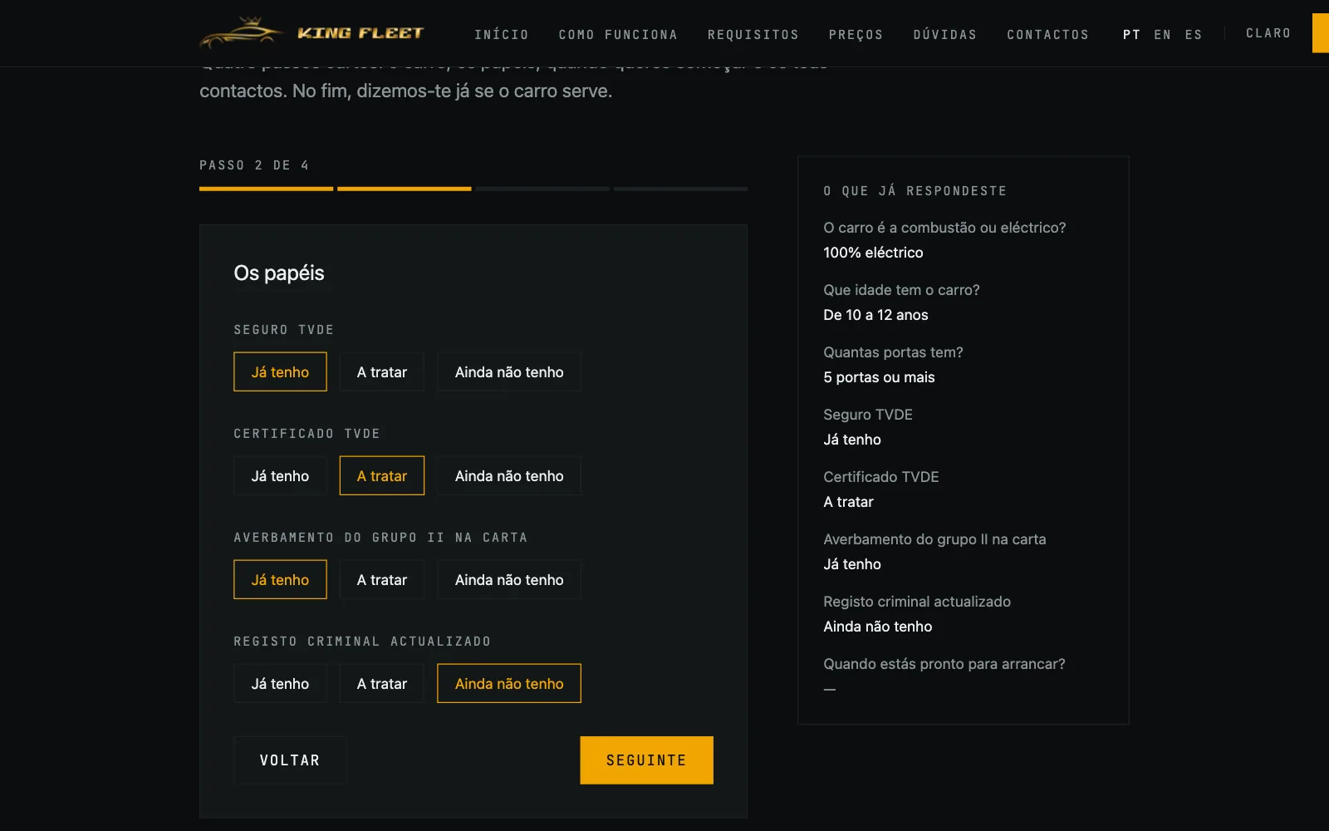The width and height of the screenshot is (1329, 831).
Task: Select 'Já tenho' for Certificado TVDE
Action: point(280,476)
